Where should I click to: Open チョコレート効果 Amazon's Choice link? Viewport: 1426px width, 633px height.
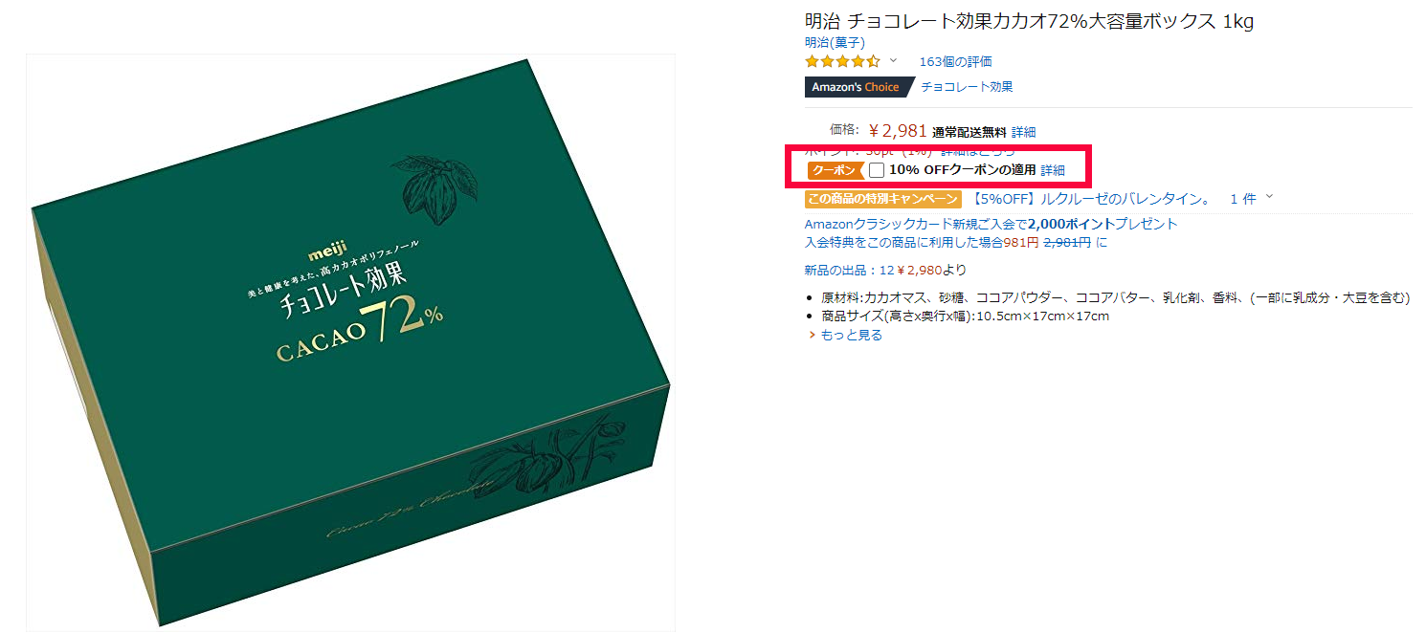point(967,87)
